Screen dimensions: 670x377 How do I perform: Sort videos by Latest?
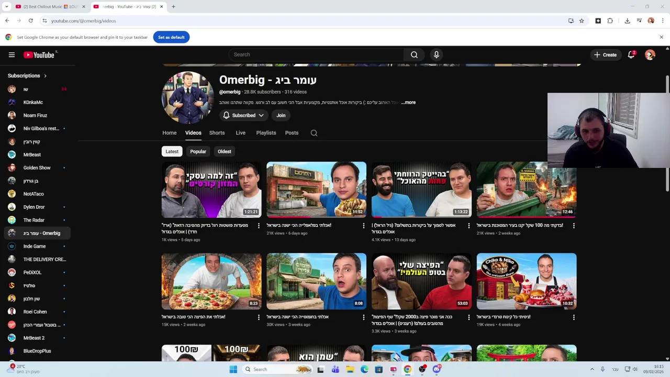(x=172, y=151)
